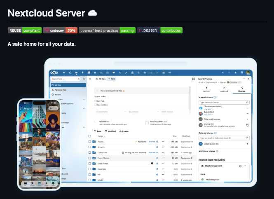Open 'Can edit' dropdown for Jos de Best
Image resolution: width=274 pixels, height=199 pixels.
208,115
